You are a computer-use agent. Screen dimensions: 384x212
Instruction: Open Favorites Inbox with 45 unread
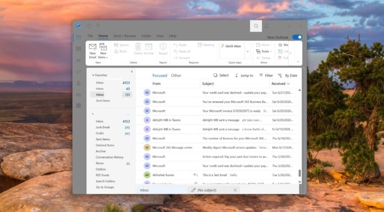[x=111, y=89]
